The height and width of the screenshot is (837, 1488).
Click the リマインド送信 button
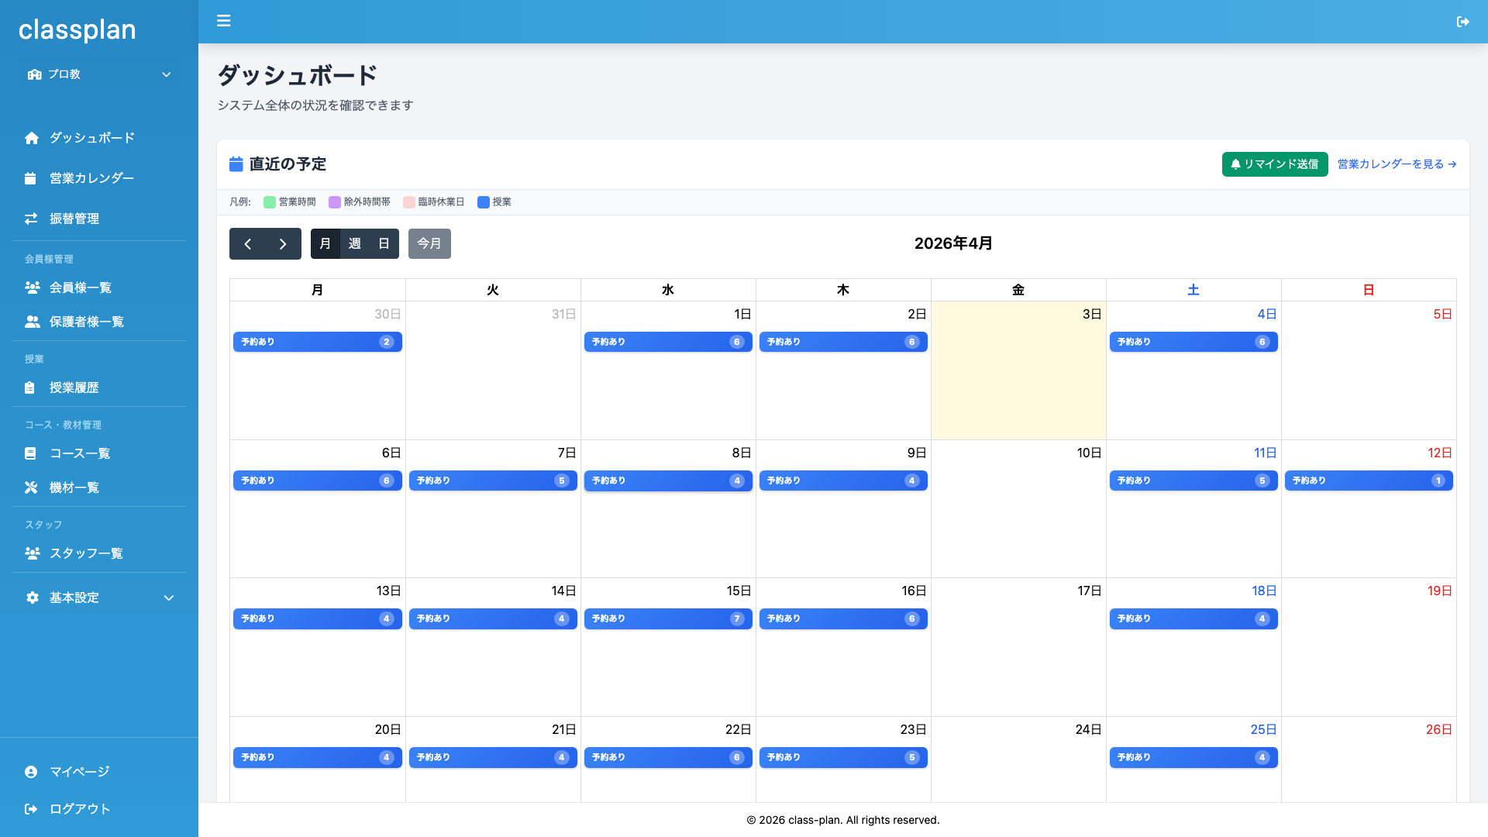(x=1274, y=164)
